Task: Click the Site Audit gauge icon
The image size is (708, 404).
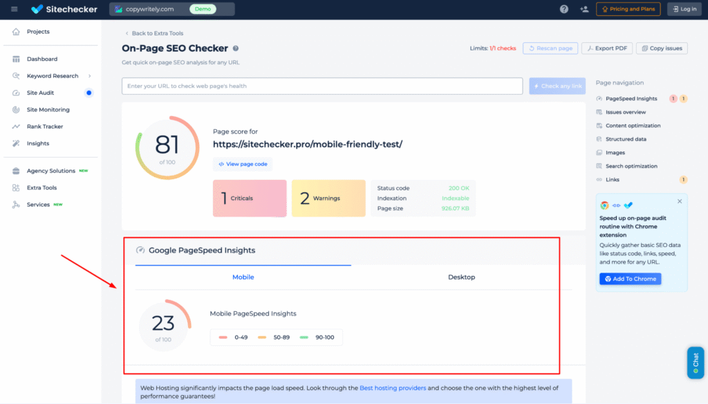Action: tap(17, 93)
